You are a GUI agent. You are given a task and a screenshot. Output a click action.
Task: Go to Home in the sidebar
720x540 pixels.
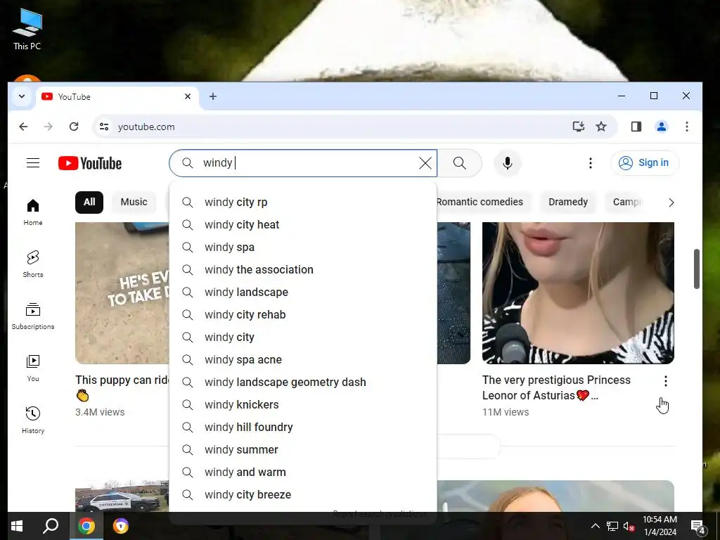tap(33, 212)
